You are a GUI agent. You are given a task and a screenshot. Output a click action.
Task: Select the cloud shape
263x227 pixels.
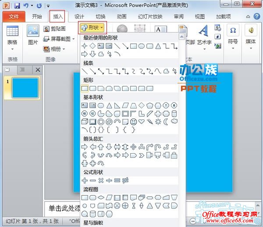point(174,121)
